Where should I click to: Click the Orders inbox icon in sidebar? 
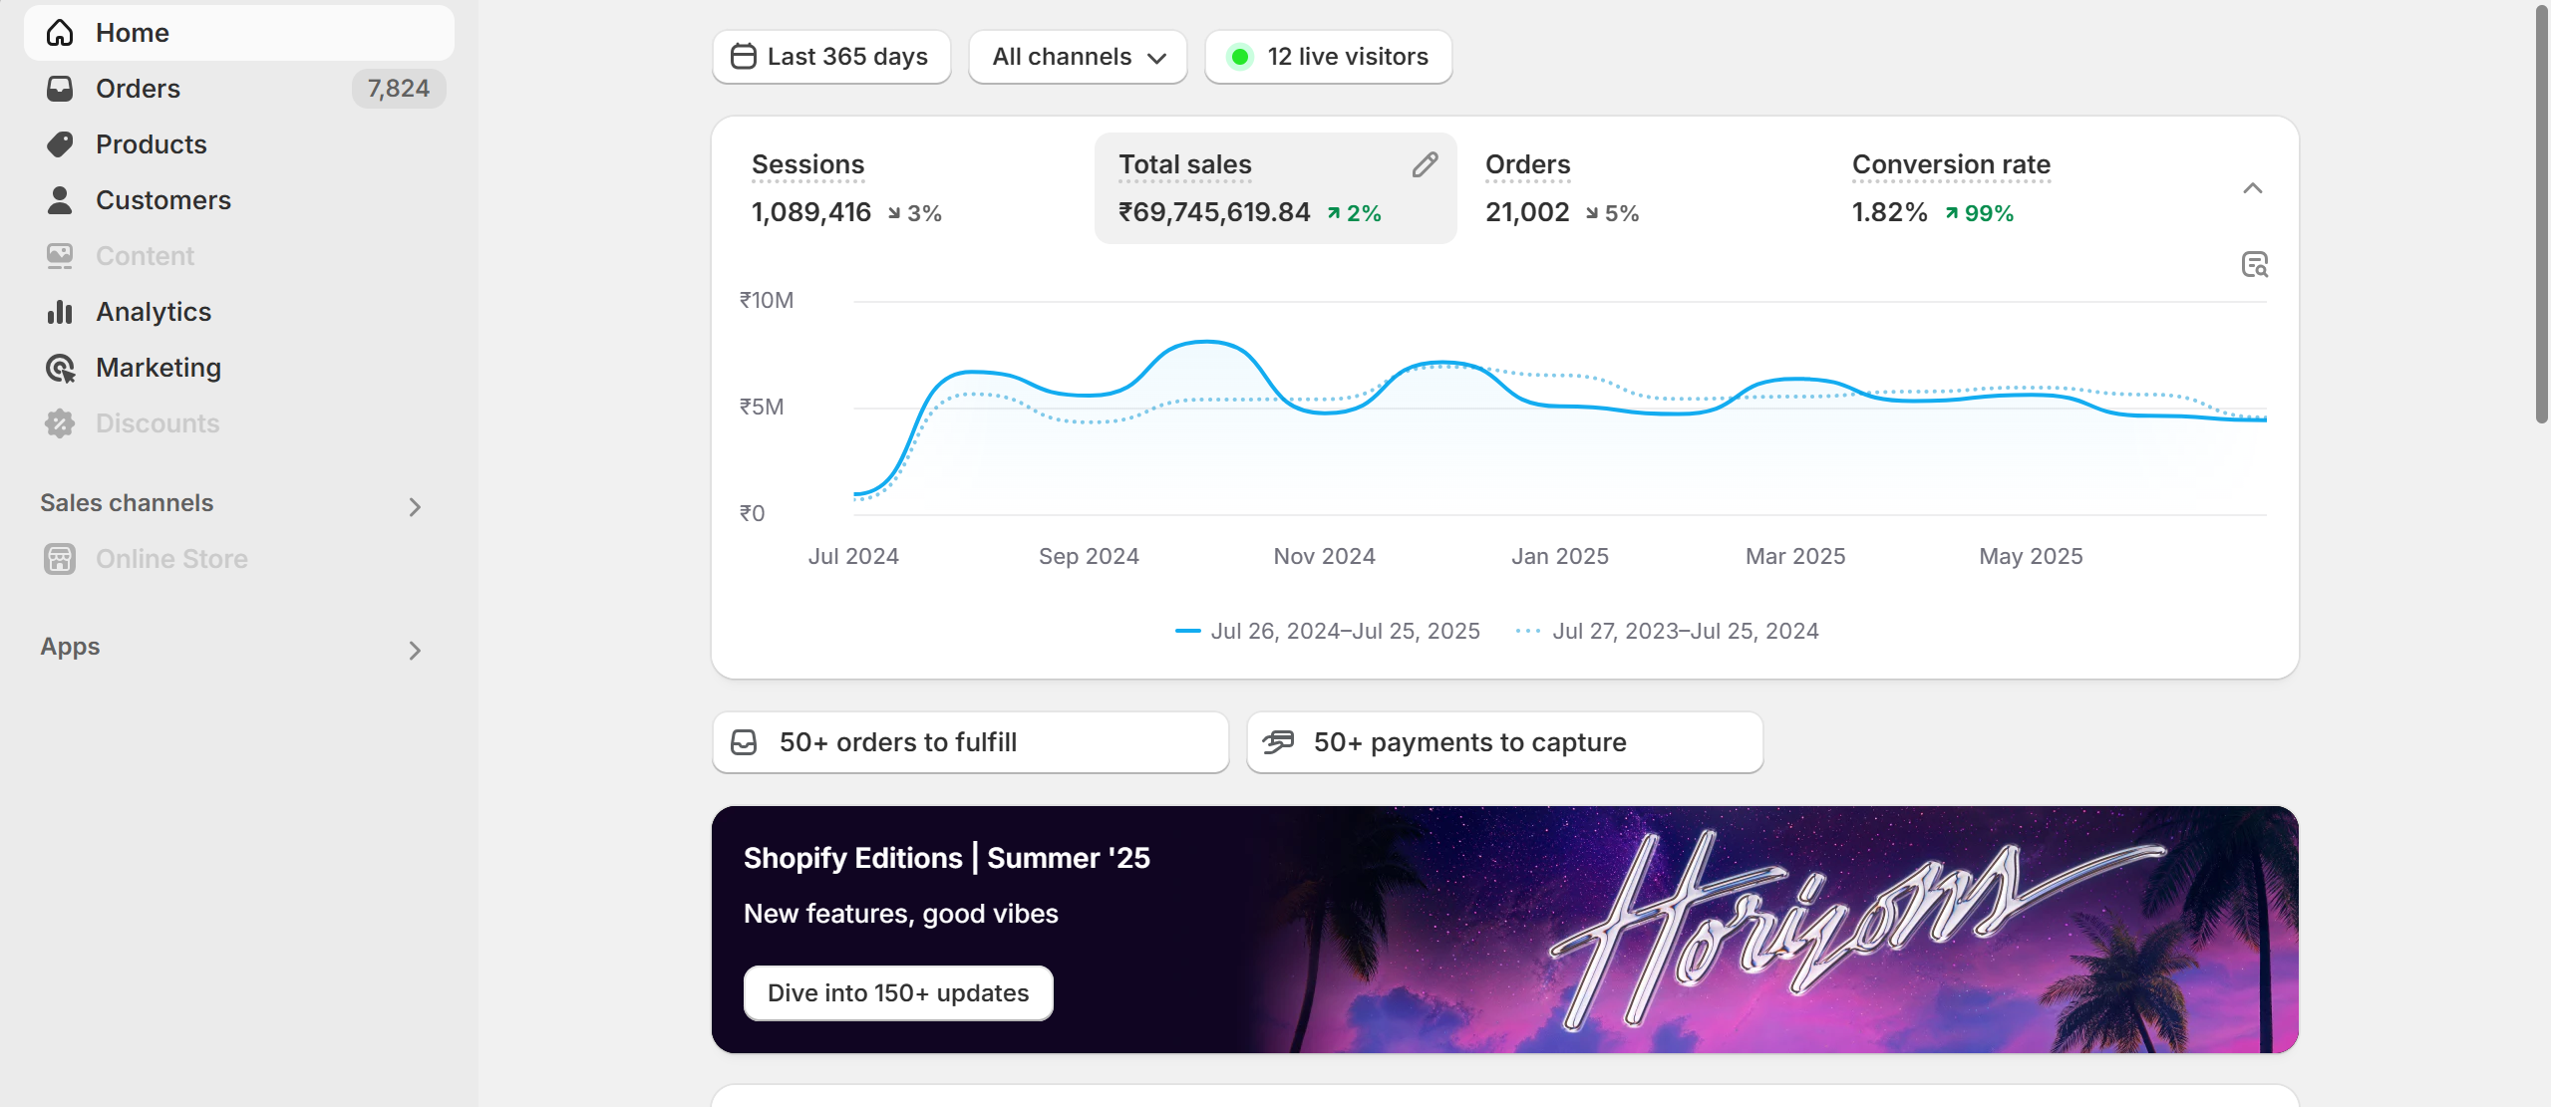[x=60, y=89]
